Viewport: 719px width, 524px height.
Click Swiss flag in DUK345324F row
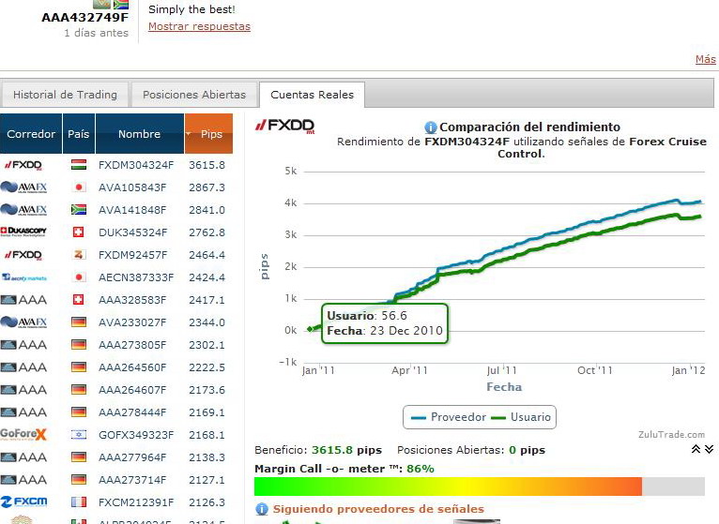tap(79, 232)
